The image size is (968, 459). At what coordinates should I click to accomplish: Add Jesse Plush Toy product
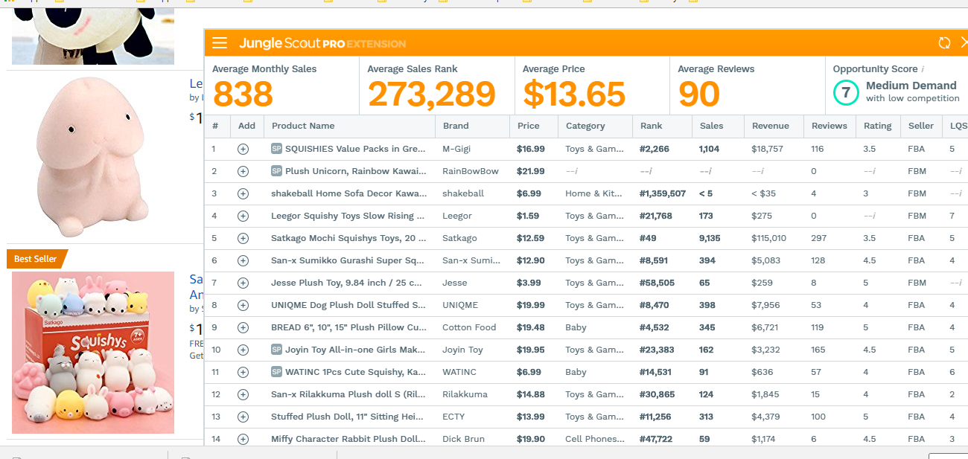[x=243, y=283]
